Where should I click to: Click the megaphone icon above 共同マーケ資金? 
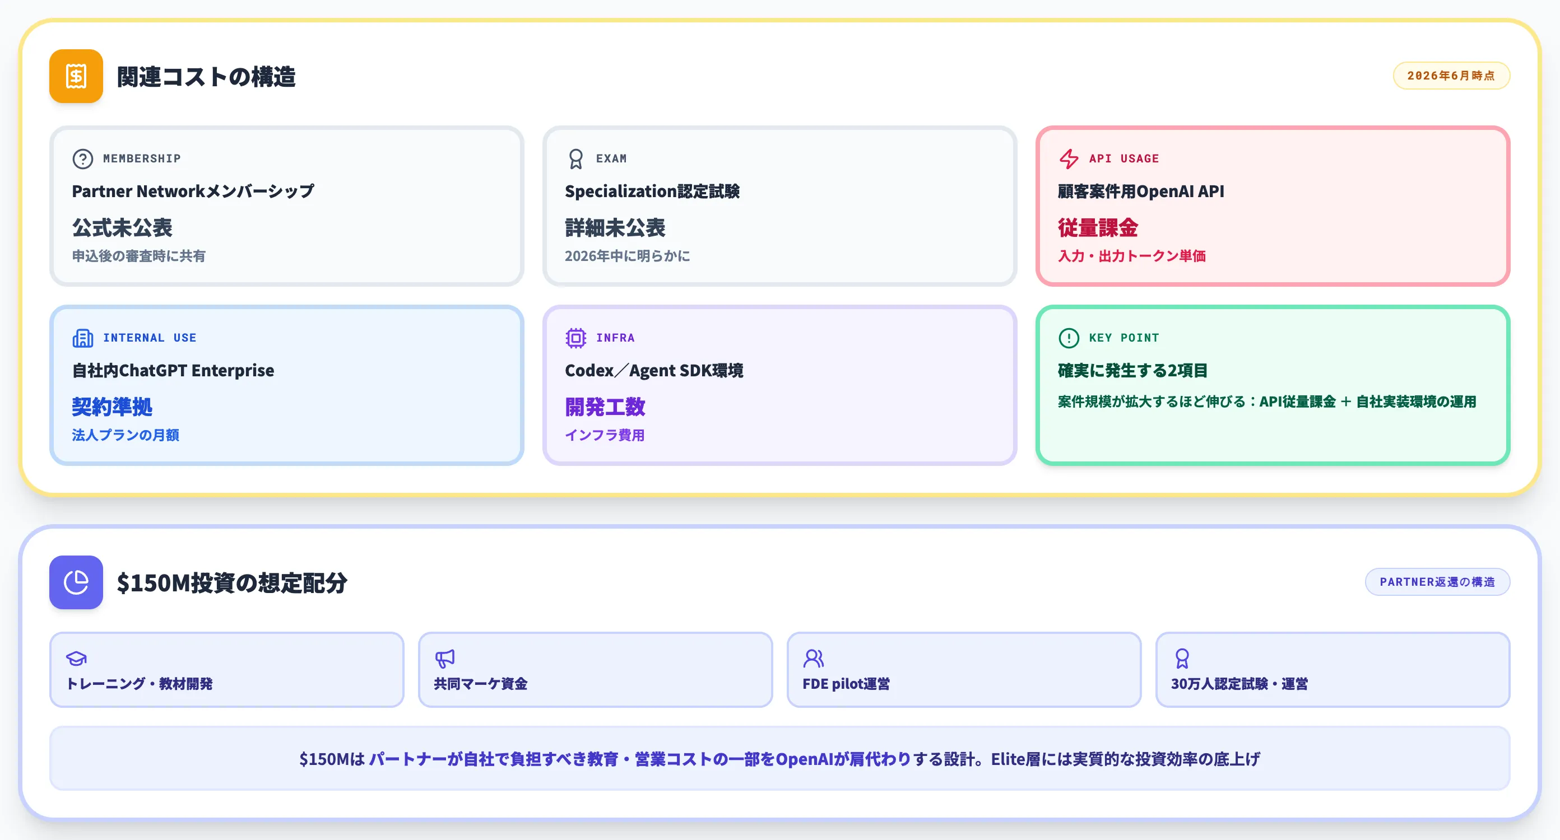click(445, 658)
